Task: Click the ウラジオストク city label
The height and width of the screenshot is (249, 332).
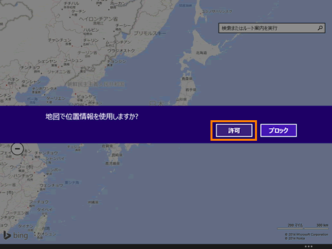Action: [121, 50]
